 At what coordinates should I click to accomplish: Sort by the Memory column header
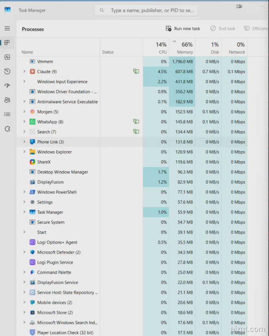click(182, 47)
